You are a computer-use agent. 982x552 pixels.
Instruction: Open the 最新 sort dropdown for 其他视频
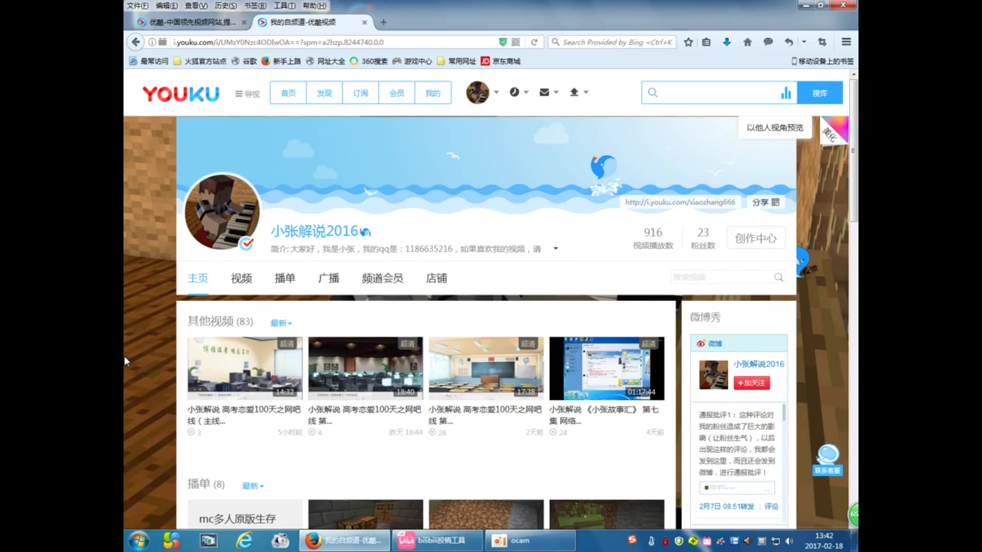click(281, 323)
